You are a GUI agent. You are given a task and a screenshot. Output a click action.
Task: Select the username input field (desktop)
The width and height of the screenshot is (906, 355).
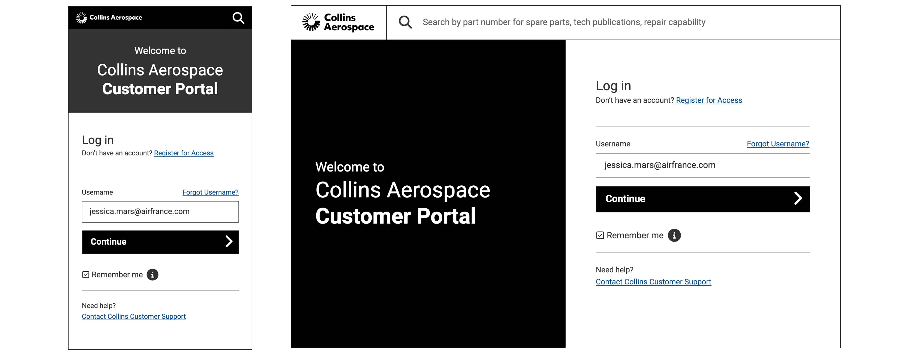click(702, 164)
